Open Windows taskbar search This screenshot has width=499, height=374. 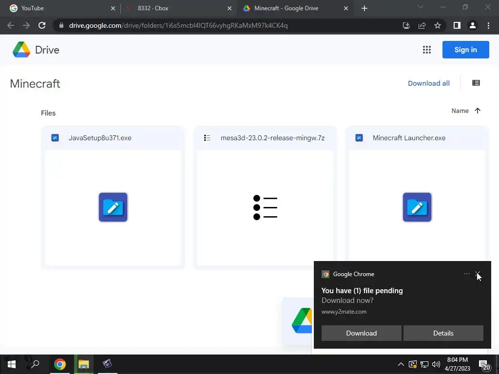click(x=35, y=364)
